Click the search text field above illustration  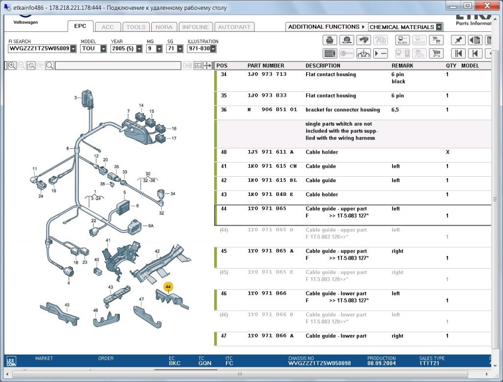[118, 66]
